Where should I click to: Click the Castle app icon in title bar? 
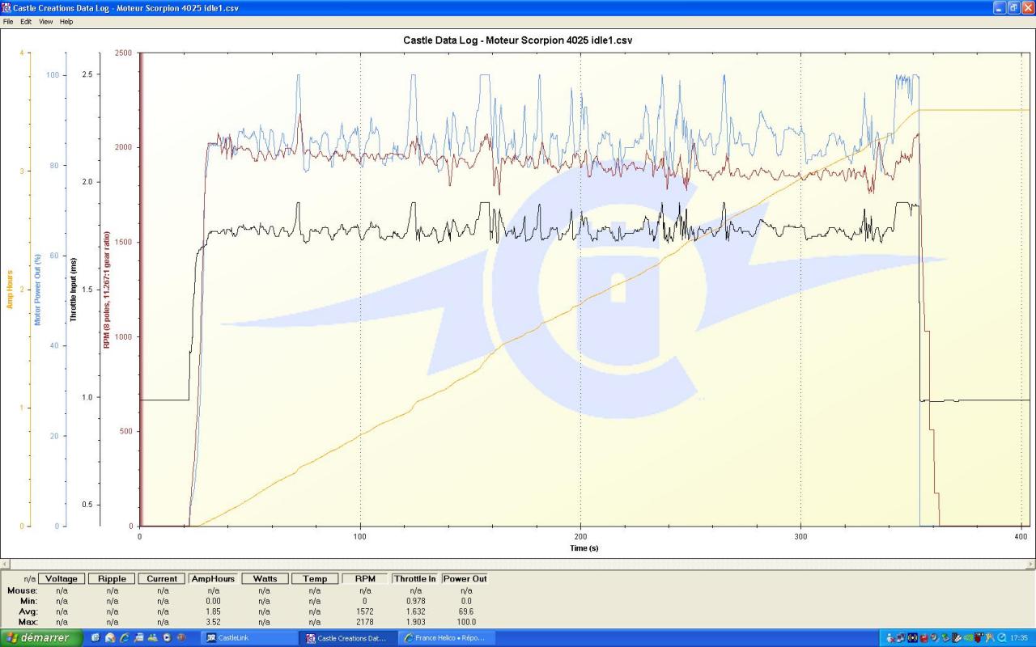pos(6,7)
